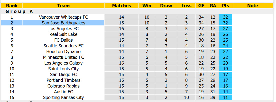The image size is (276, 102).
Task: Click Seattle Sounders FC team name
Action: click(x=63, y=46)
